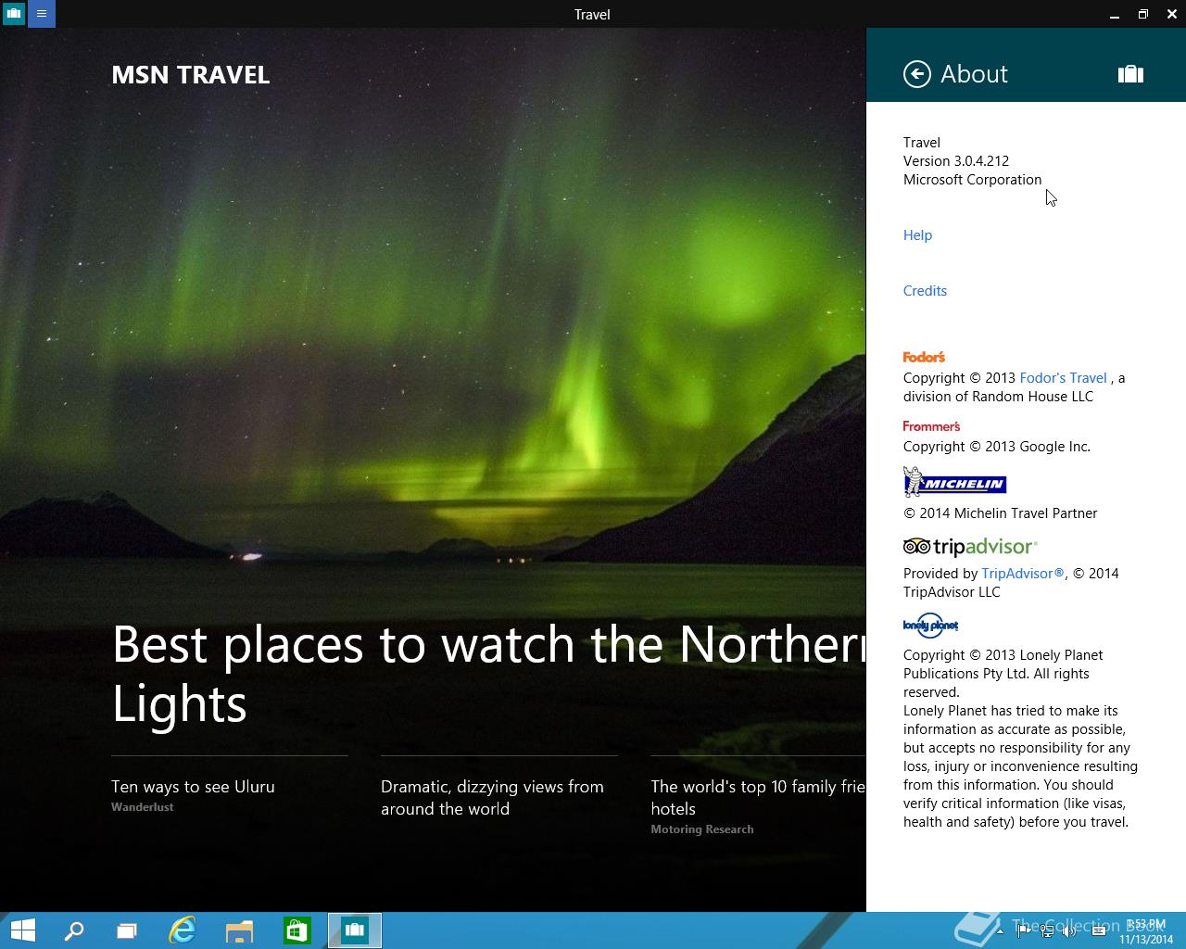Minimize the Travel window
This screenshot has height=949, width=1186.
click(1114, 14)
